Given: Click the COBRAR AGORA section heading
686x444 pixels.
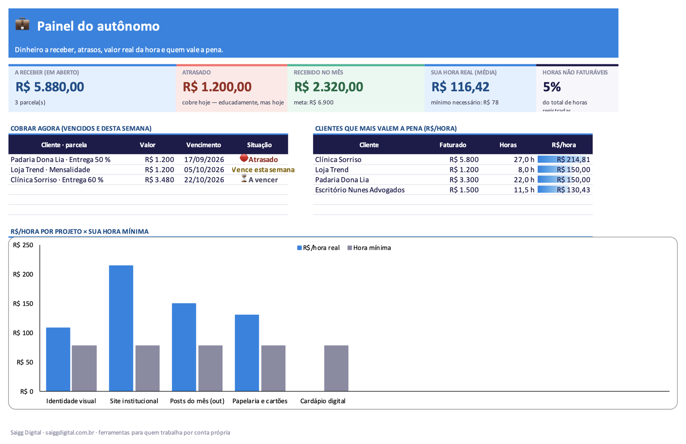Looking at the screenshot, I should [81, 129].
